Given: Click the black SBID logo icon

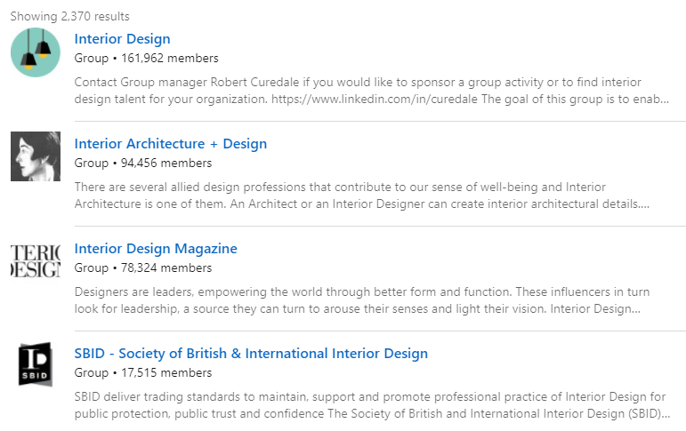Looking at the screenshot, I should (x=36, y=364).
